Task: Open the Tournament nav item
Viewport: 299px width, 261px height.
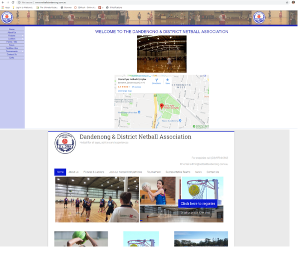Action: tap(154, 172)
